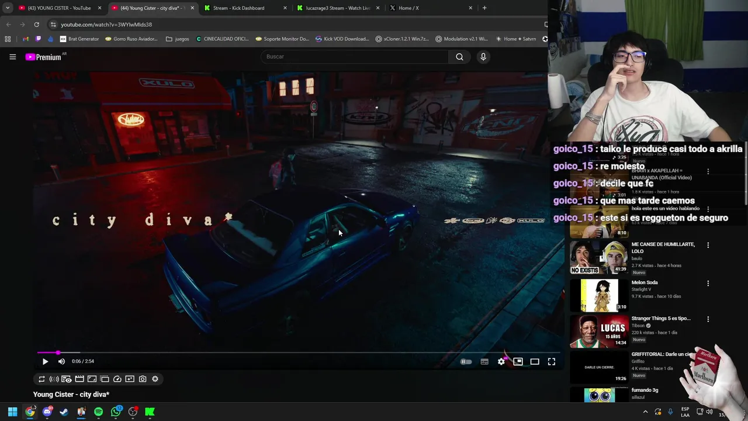748x421 pixels.
Task: Open the Windows Start menu
Action: 12,412
